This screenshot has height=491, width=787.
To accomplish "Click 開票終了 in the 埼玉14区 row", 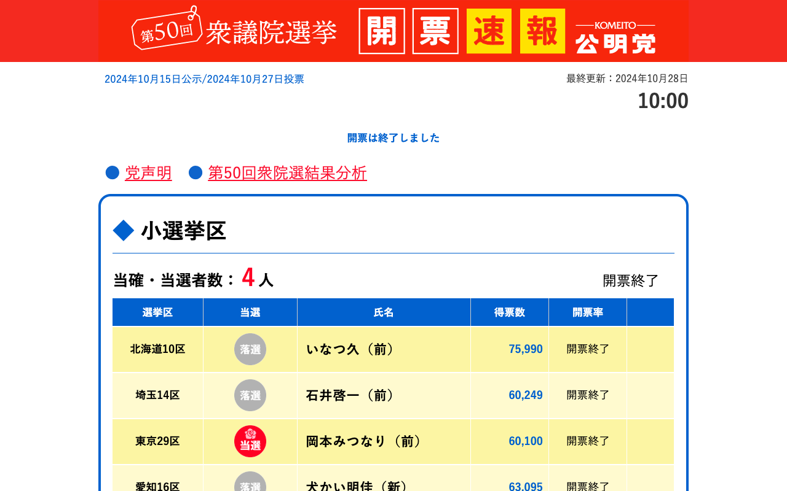I will click(588, 395).
